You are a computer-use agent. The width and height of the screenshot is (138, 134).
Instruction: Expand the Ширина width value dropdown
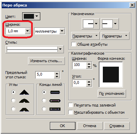point(28,31)
